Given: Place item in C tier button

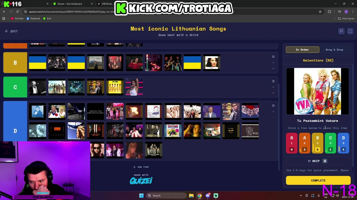Looking at the screenshot, I should tap(331, 143).
